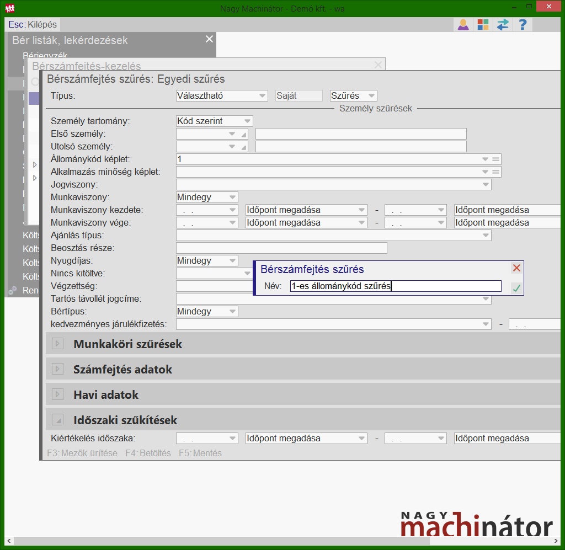Expand the Számfejtés adatok section
Image resolution: width=565 pixels, height=550 pixels.
pyautogui.click(x=57, y=370)
